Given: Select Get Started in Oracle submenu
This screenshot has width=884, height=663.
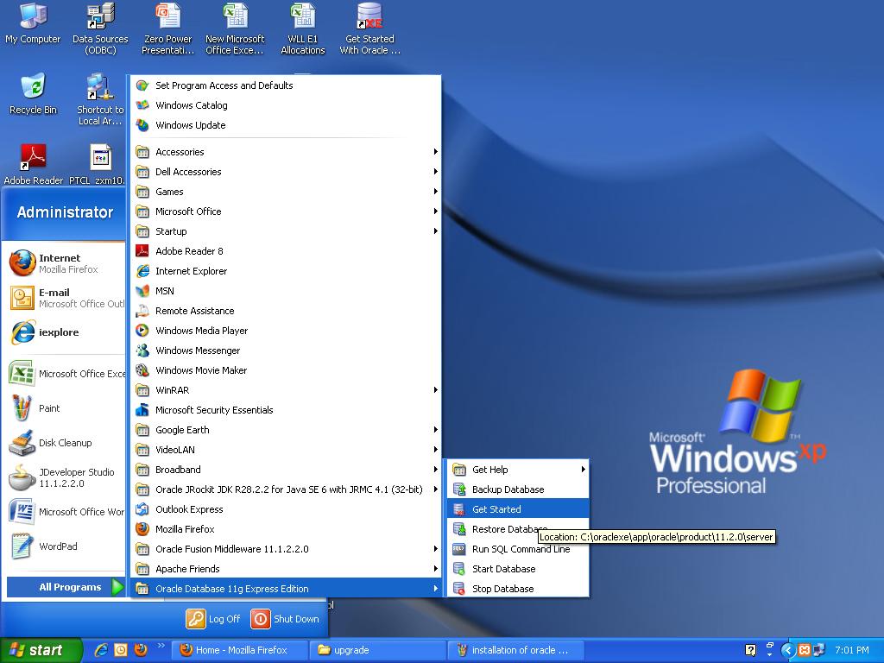Looking at the screenshot, I should coord(518,509).
